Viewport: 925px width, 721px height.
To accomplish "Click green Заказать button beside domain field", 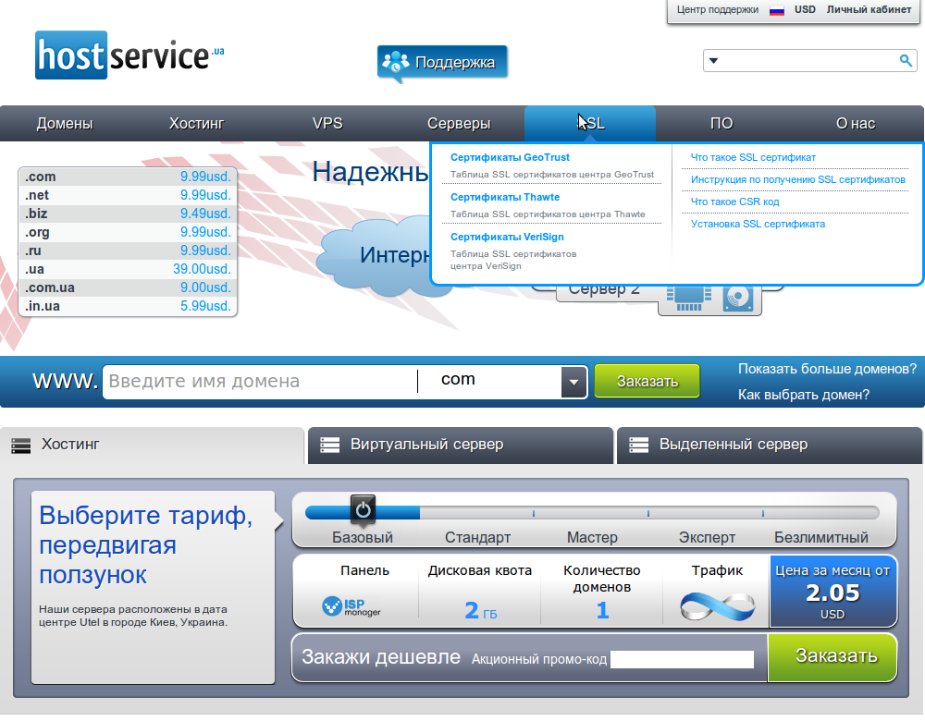I will 647,381.
